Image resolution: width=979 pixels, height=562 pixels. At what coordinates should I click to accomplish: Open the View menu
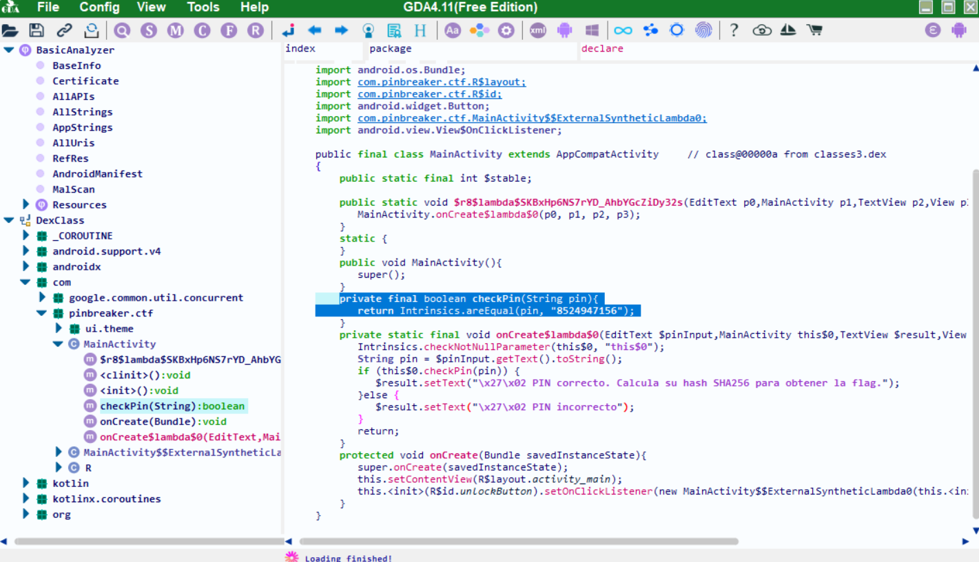pyautogui.click(x=151, y=8)
